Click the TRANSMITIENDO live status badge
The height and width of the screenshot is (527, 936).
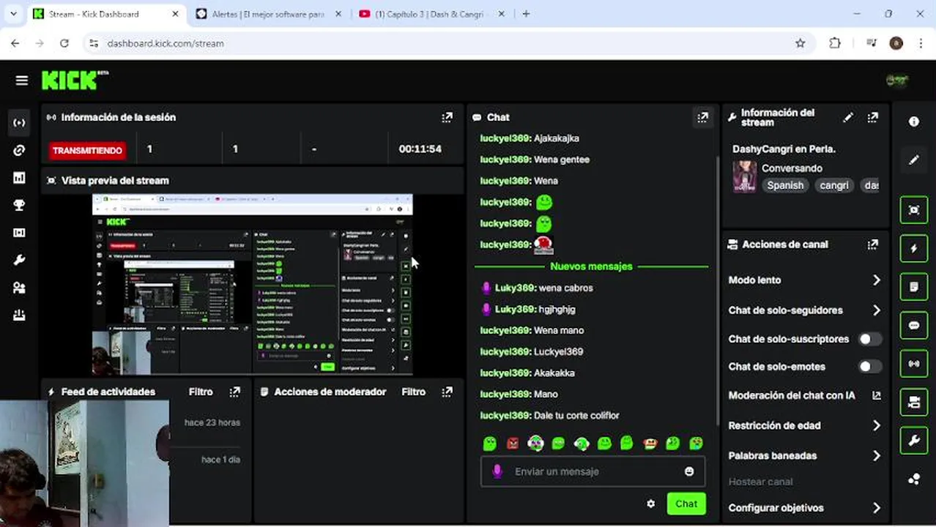(87, 150)
